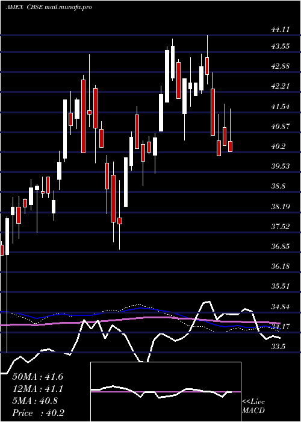Viewport: 301px width, 422px height.
Task: Click the 40.87 price axis label
Action: coord(281,126)
